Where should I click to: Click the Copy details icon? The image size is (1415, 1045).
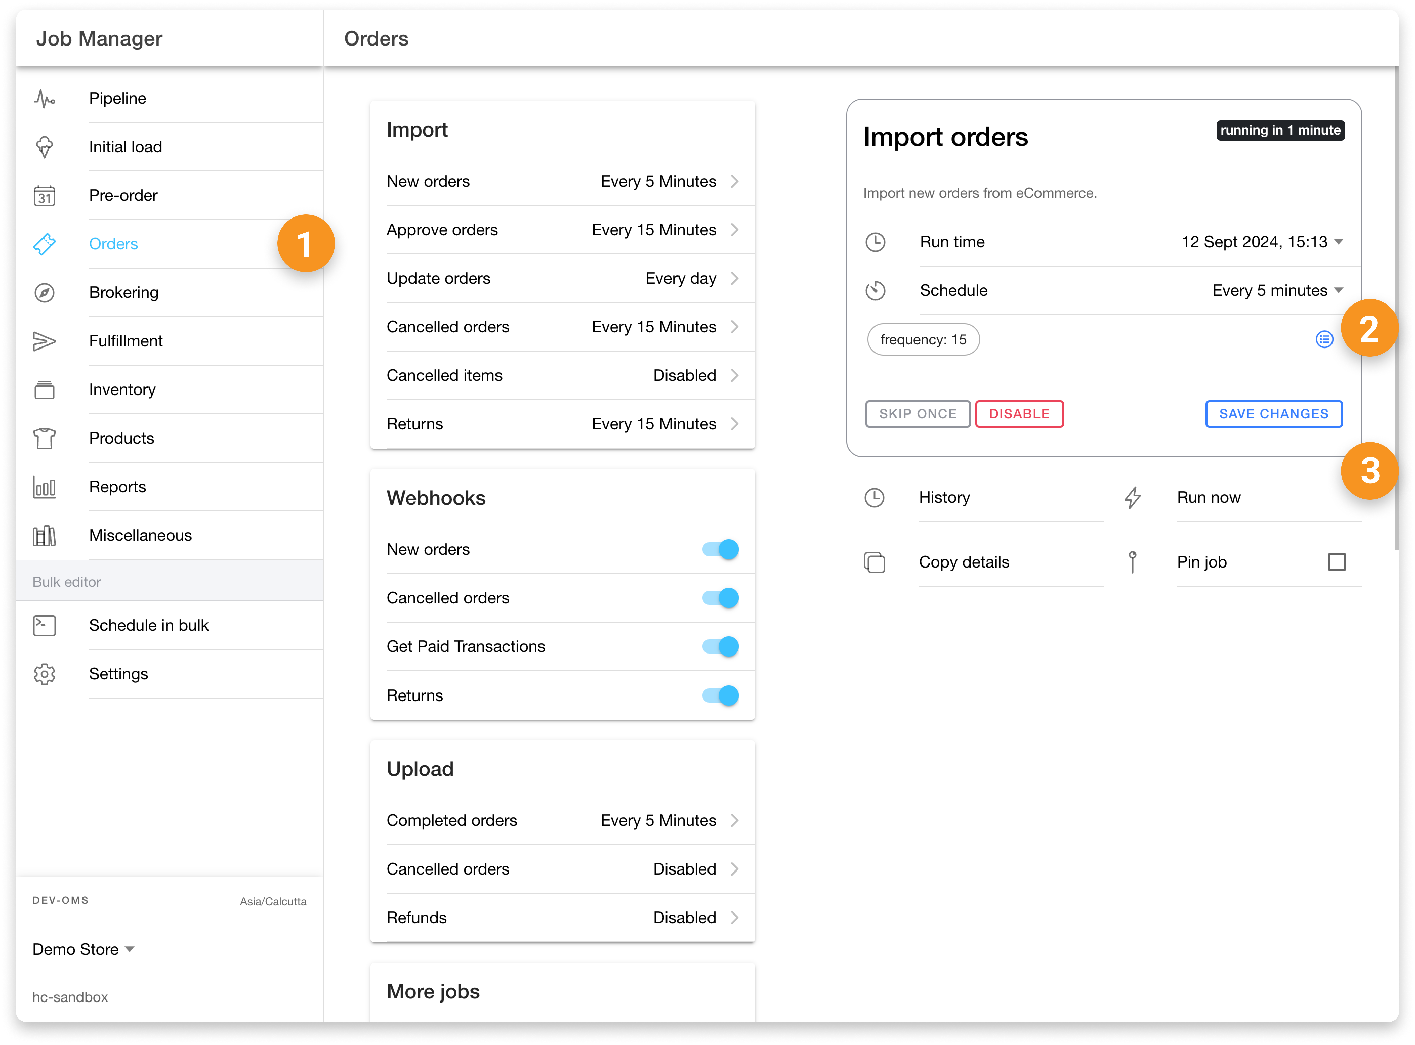click(875, 562)
